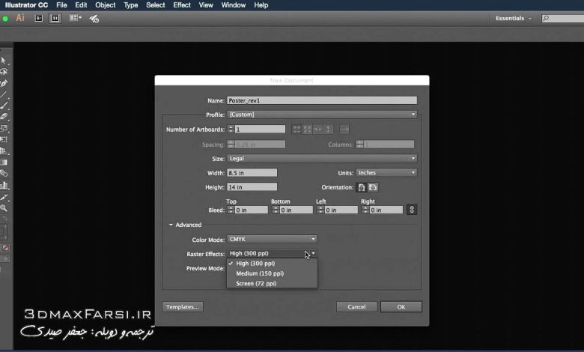Choose Arrange by Row artboard layout
The image size is (584, 352).
(317, 130)
